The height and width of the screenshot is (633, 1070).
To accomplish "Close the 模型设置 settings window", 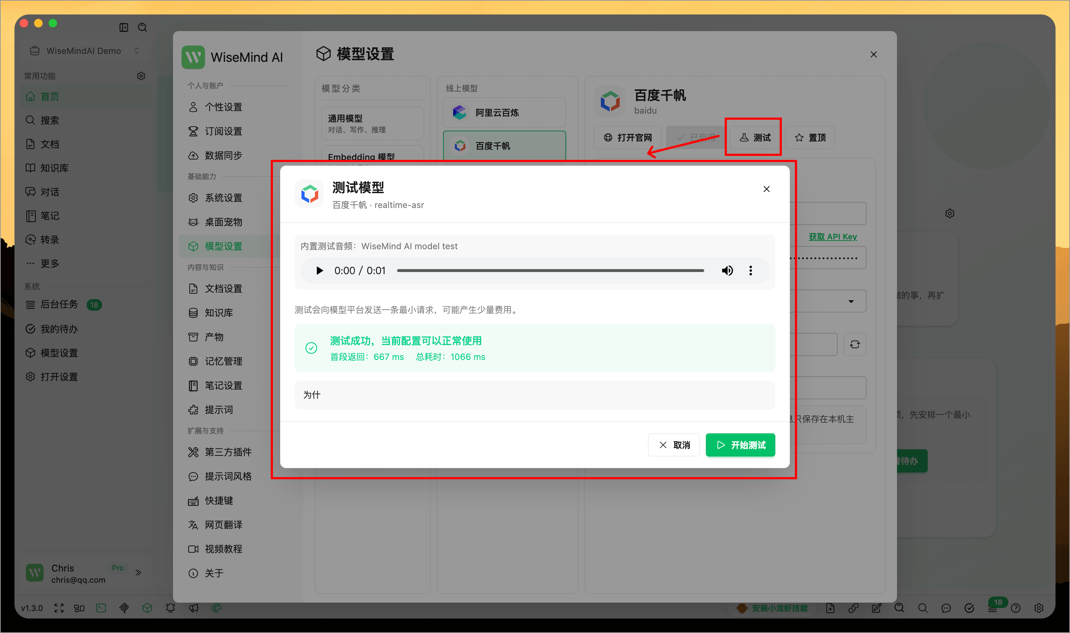I will 874,55.
